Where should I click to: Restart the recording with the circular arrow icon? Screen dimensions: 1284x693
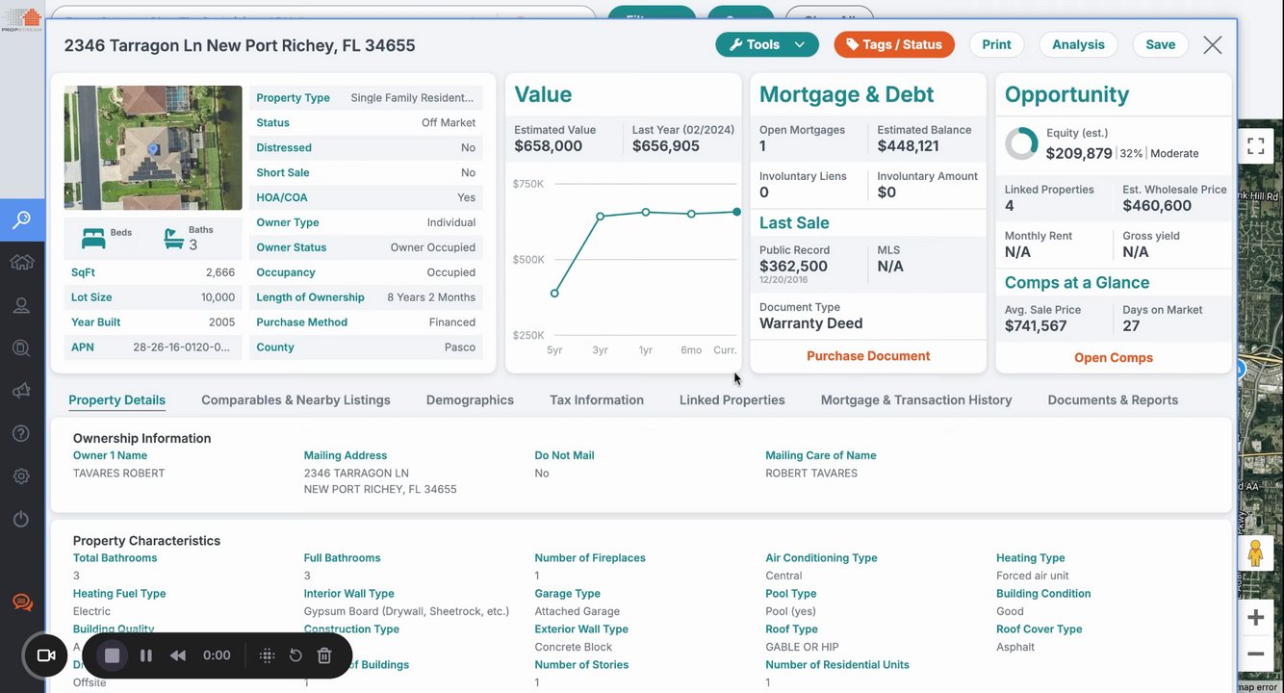pyautogui.click(x=295, y=655)
